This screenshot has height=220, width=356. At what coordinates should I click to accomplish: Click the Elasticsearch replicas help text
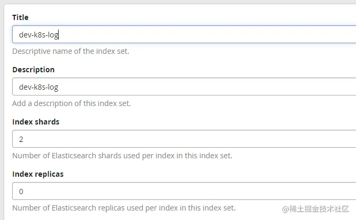(x=124, y=207)
